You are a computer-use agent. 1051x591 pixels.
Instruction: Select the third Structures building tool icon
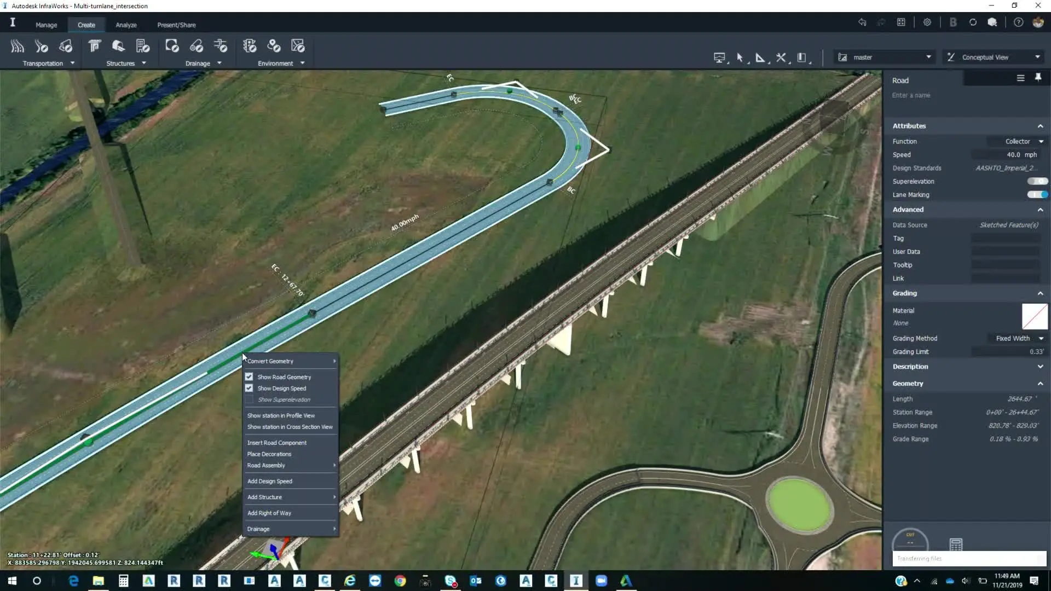click(x=143, y=47)
